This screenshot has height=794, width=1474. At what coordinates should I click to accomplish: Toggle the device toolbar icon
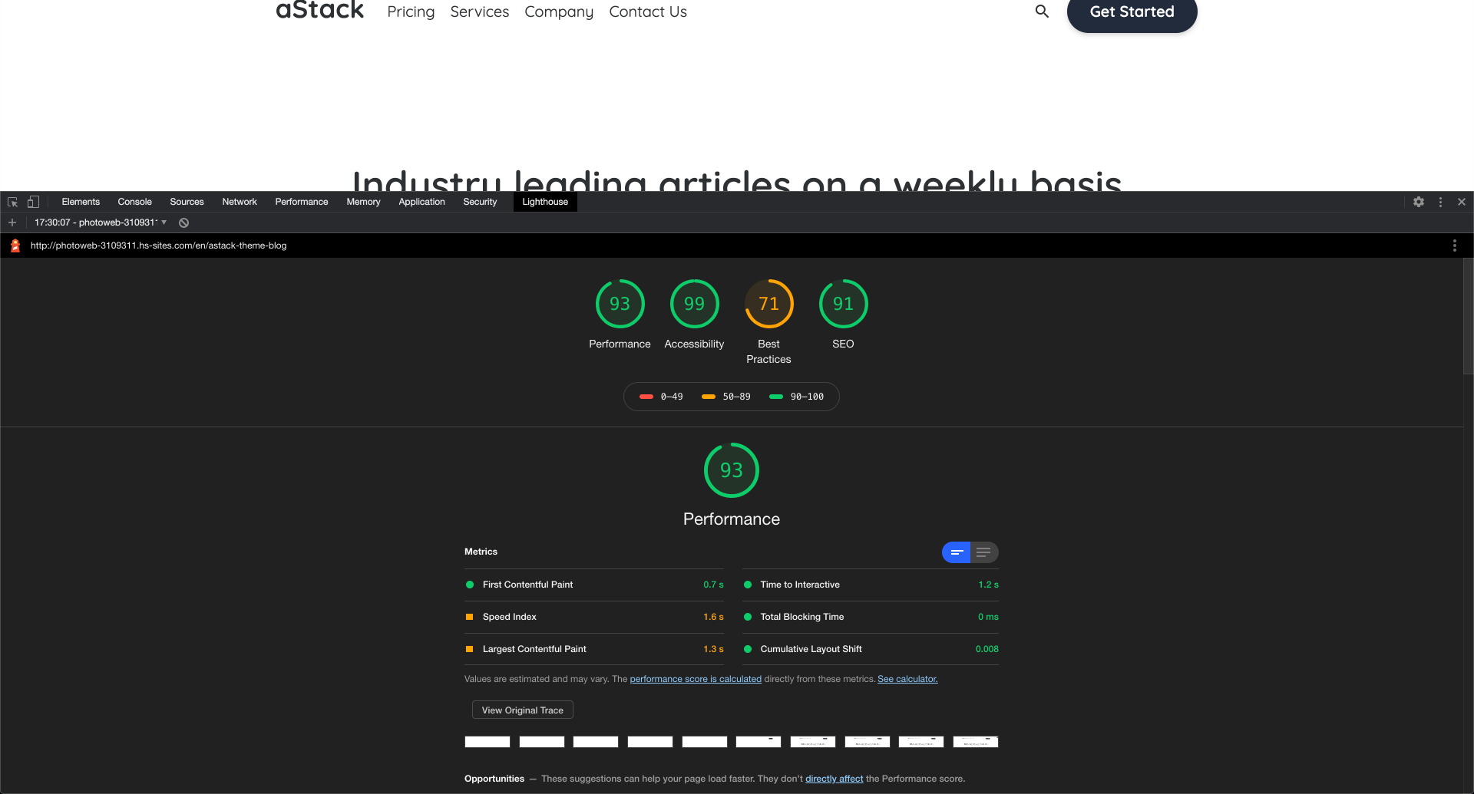(33, 202)
